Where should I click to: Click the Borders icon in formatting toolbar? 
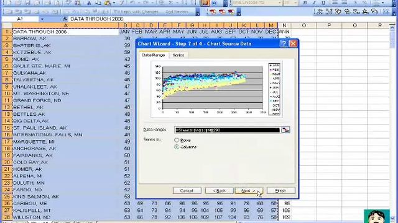coord(376,2)
